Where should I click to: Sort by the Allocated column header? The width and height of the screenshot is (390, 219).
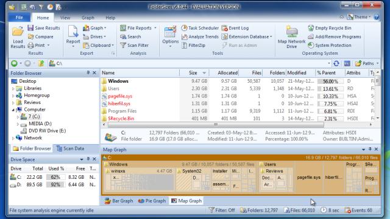pos(224,73)
